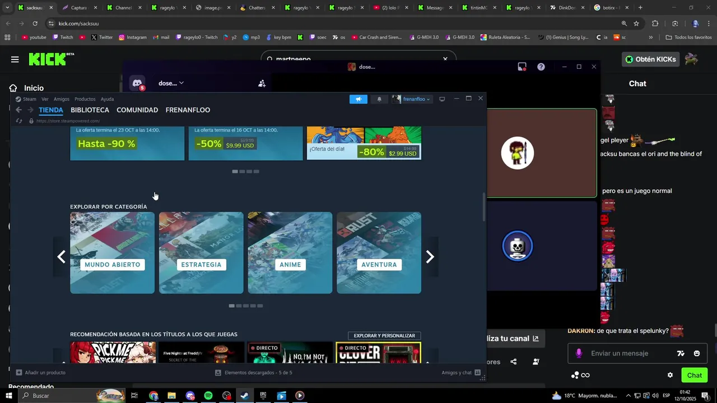Viewport: 717px width, 403px height.
Task: Show hidden system tray icons
Action: [x=628, y=396]
